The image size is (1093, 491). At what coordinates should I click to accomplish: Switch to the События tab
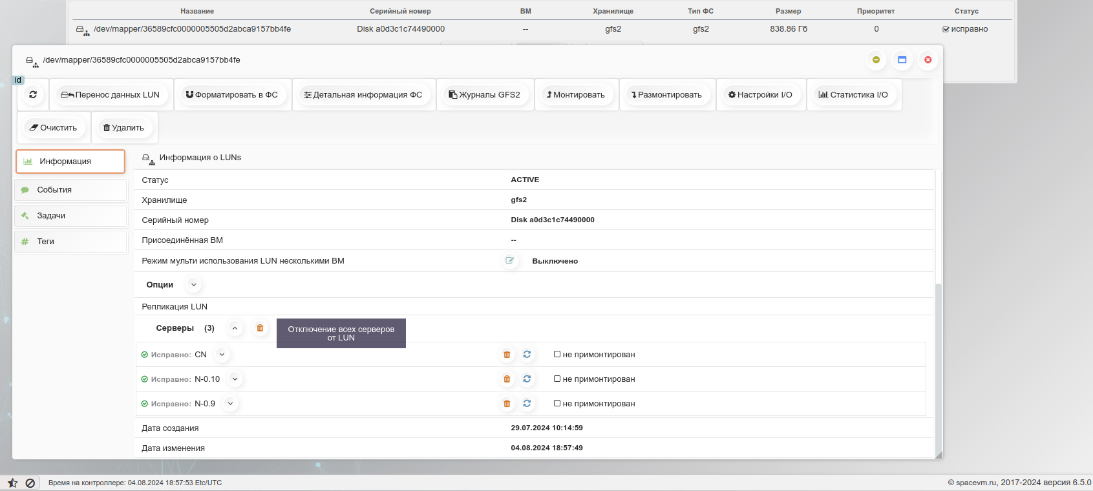tap(70, 190)
